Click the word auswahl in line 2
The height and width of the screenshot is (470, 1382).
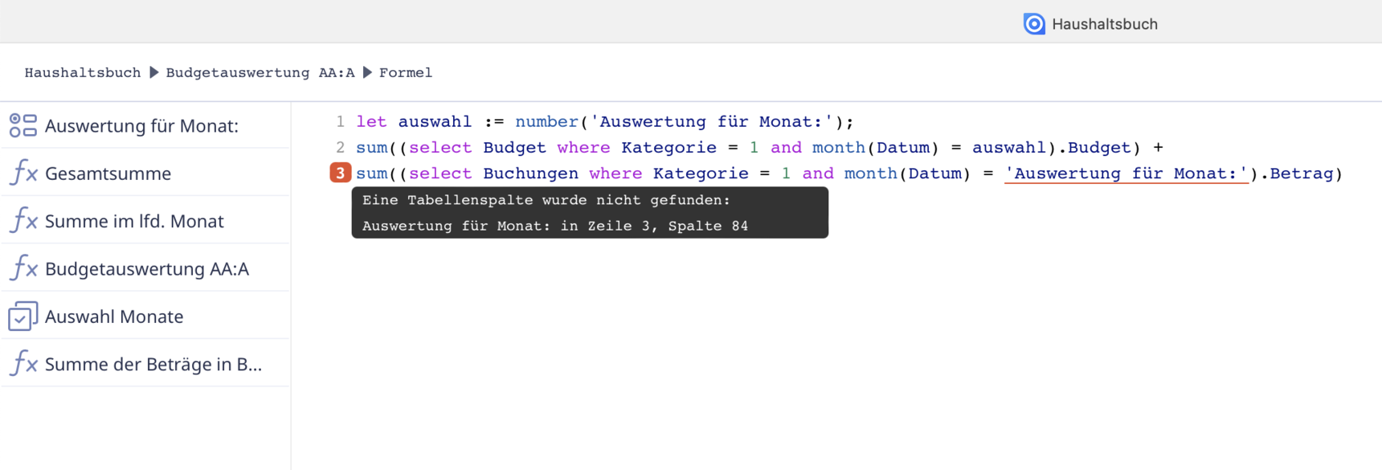point(1009,148)
